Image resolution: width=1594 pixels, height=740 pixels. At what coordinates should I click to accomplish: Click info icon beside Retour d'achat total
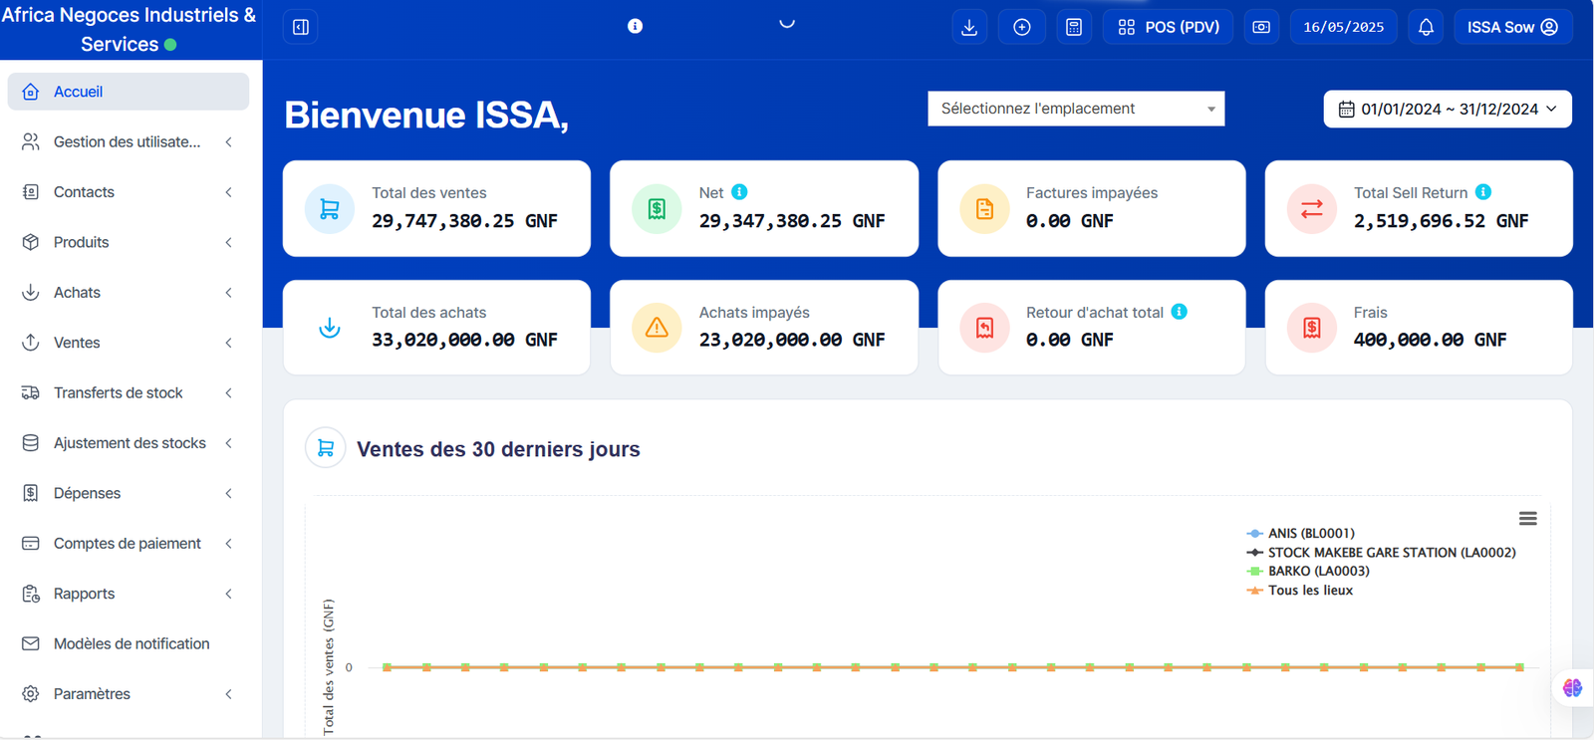pos(1180,312)
